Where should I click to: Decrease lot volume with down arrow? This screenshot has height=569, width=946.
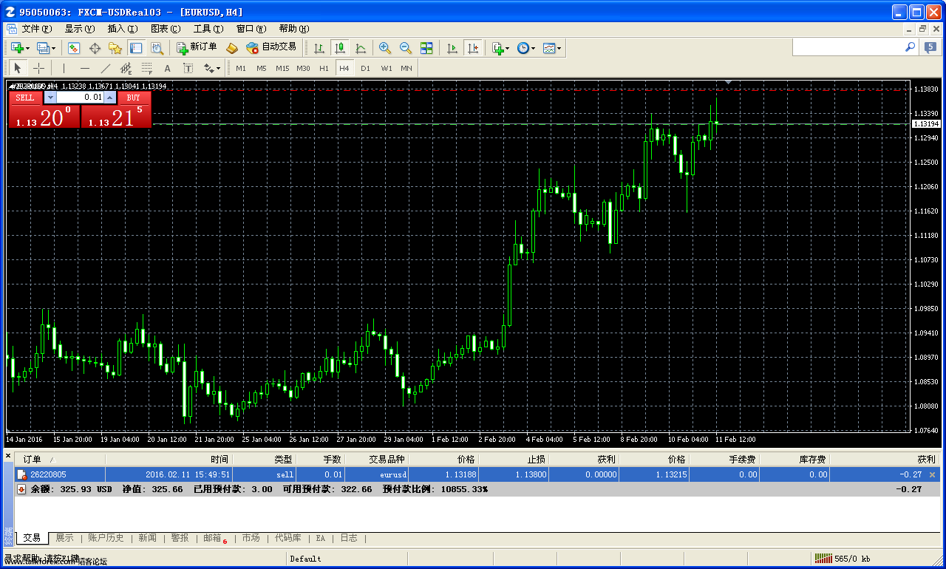tap(50, 98)
